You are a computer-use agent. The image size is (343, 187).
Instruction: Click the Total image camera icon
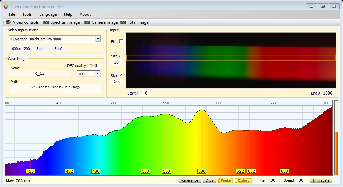click(123, 22)
